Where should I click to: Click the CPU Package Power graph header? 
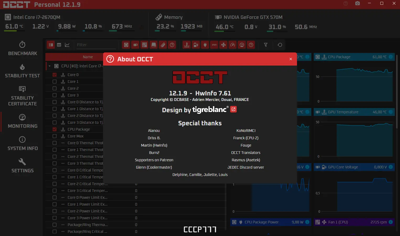[x=271, y=222]
